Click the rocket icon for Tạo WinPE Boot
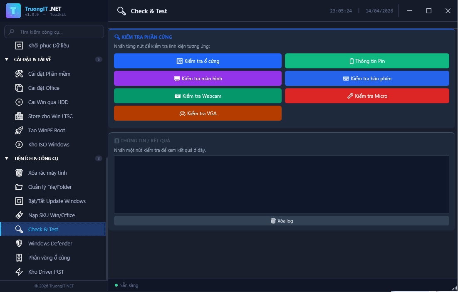This screenshot has width=458, height=292. pos(19,131)
